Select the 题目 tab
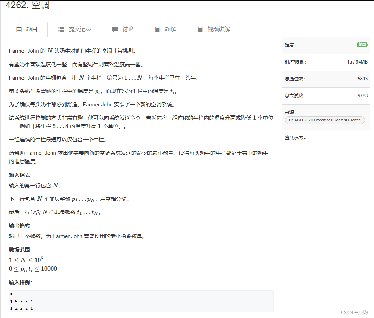This screenshot has width=374, height=318. 31,29
